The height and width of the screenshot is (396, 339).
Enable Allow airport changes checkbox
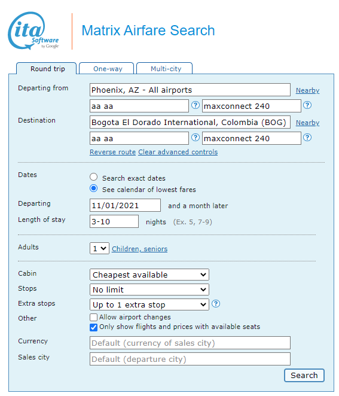[93, 317]
